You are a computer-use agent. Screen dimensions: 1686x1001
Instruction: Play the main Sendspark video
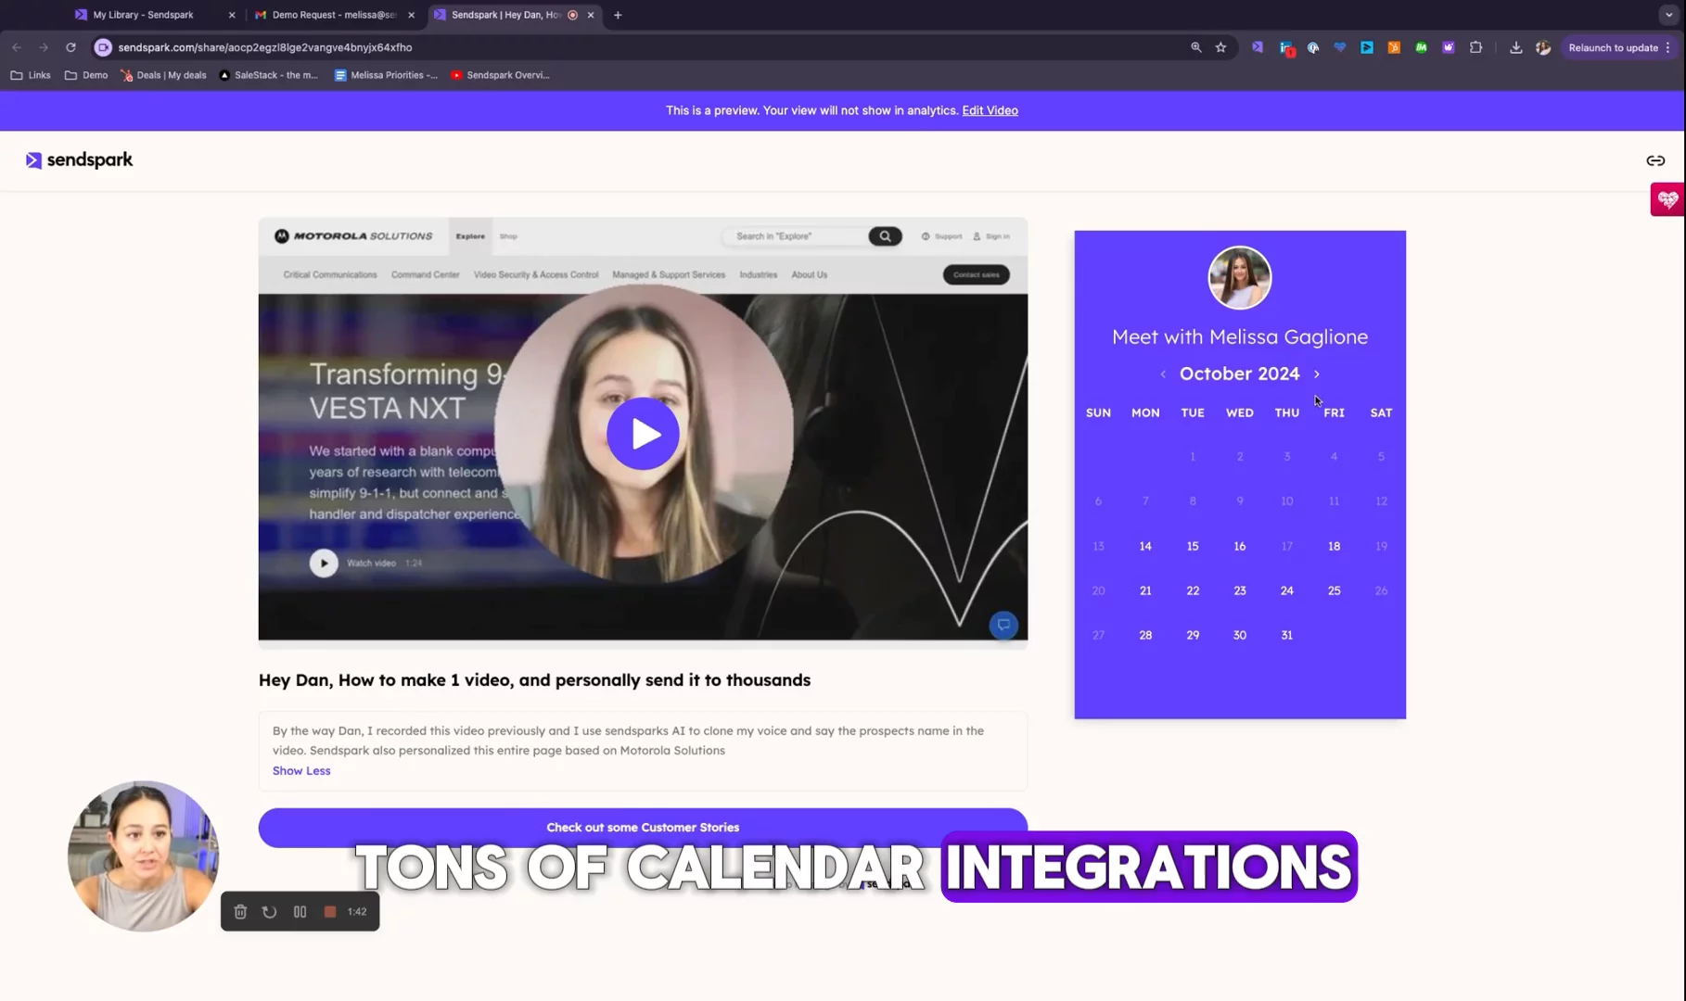[643, 434]
